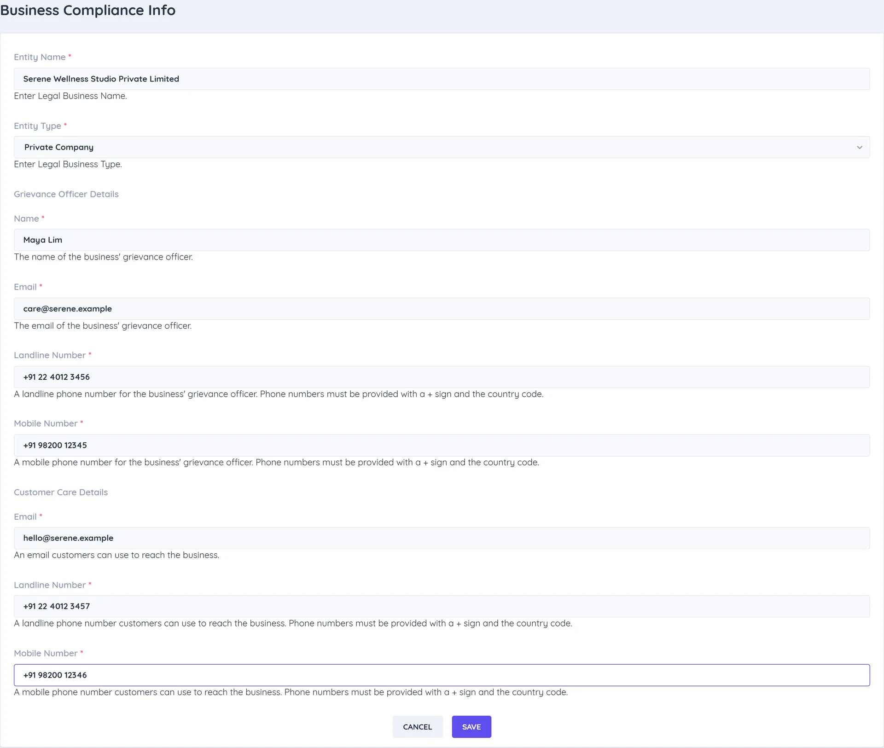Click the +91 22 4012 3457 landline field
The image size is (884, 748).
[x=442, y=606]
